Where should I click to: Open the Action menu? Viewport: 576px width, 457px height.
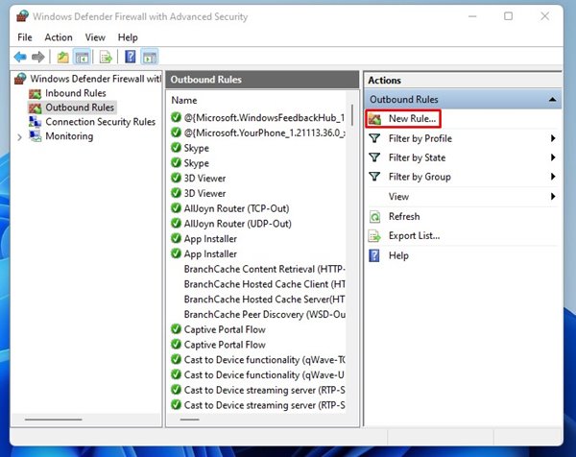59,37
